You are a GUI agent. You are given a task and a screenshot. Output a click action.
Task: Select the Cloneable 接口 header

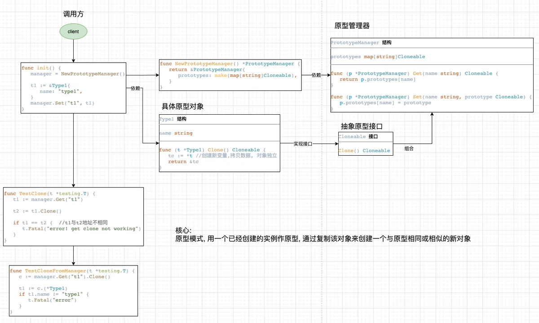coord(365,136)
